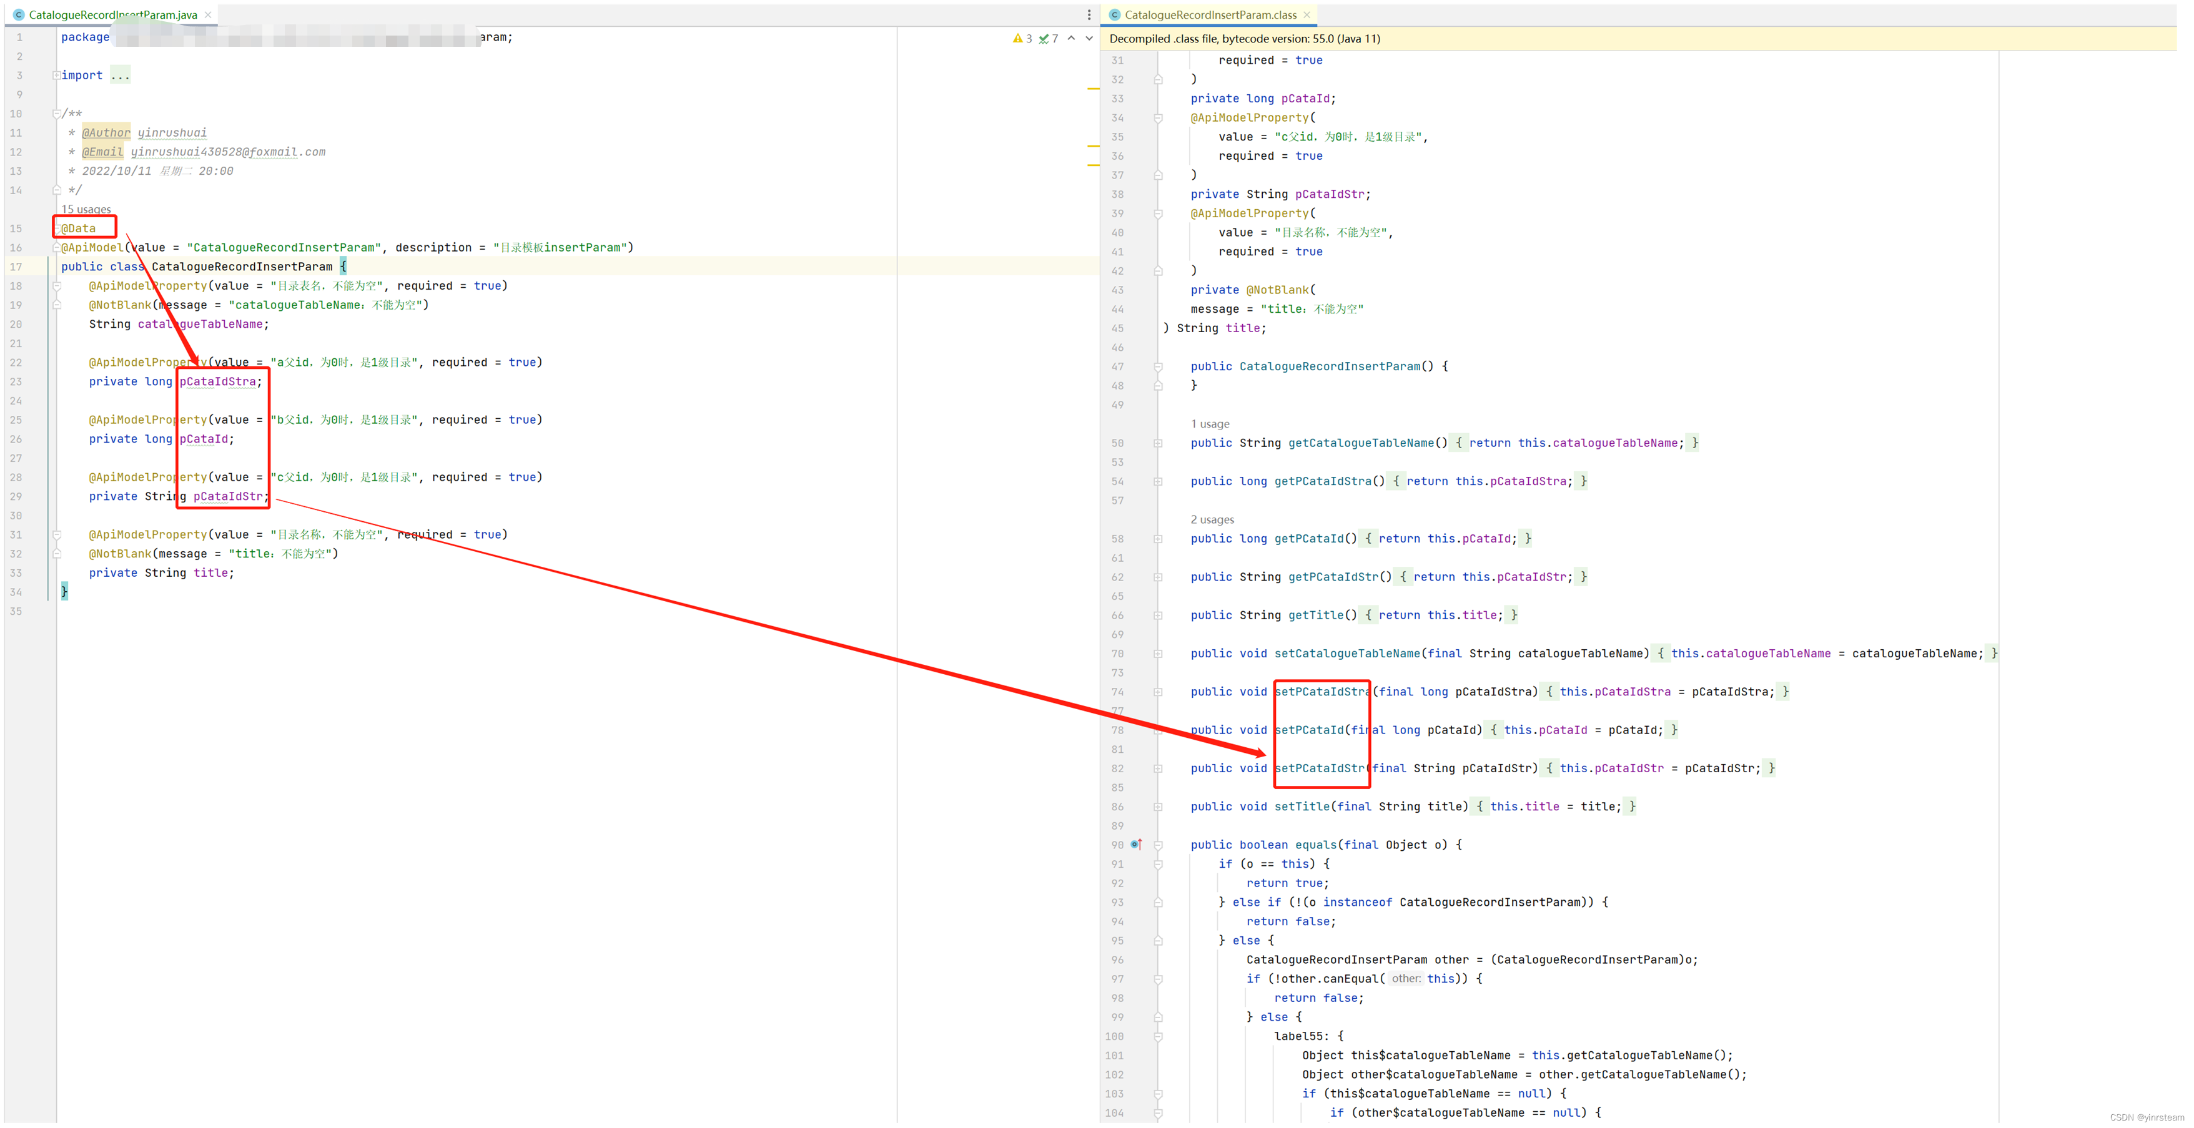This screenshot has width=2194, height=1128.
Task: Close the CatalogueRecordInsertParam.java tab
Action: tap(208, 14)
